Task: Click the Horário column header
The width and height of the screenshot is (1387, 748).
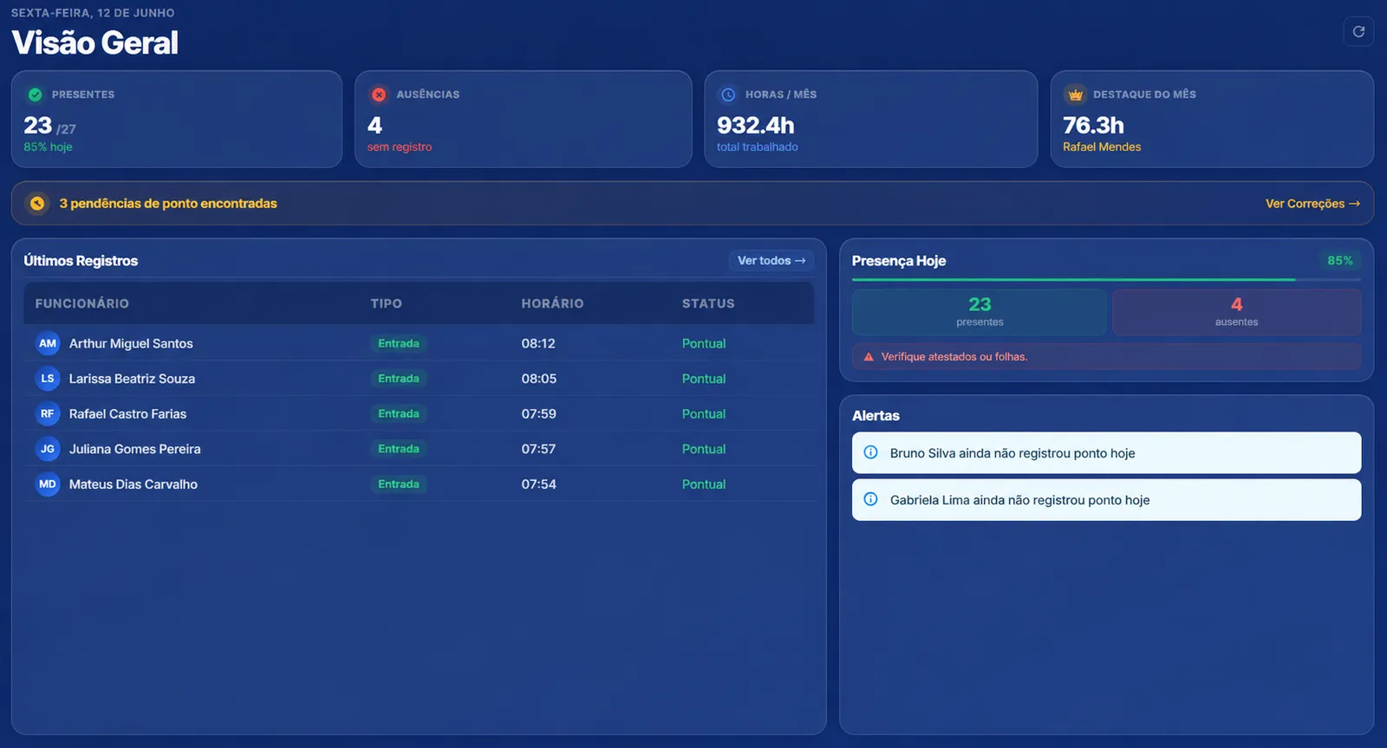Action: (x=553, y=303)
